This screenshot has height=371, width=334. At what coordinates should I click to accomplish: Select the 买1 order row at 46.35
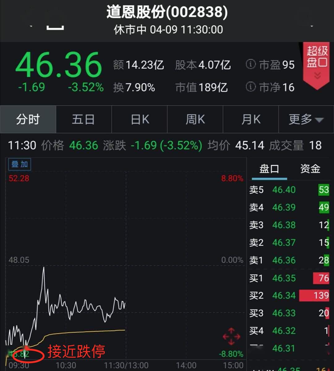click(x=289, y=278)
